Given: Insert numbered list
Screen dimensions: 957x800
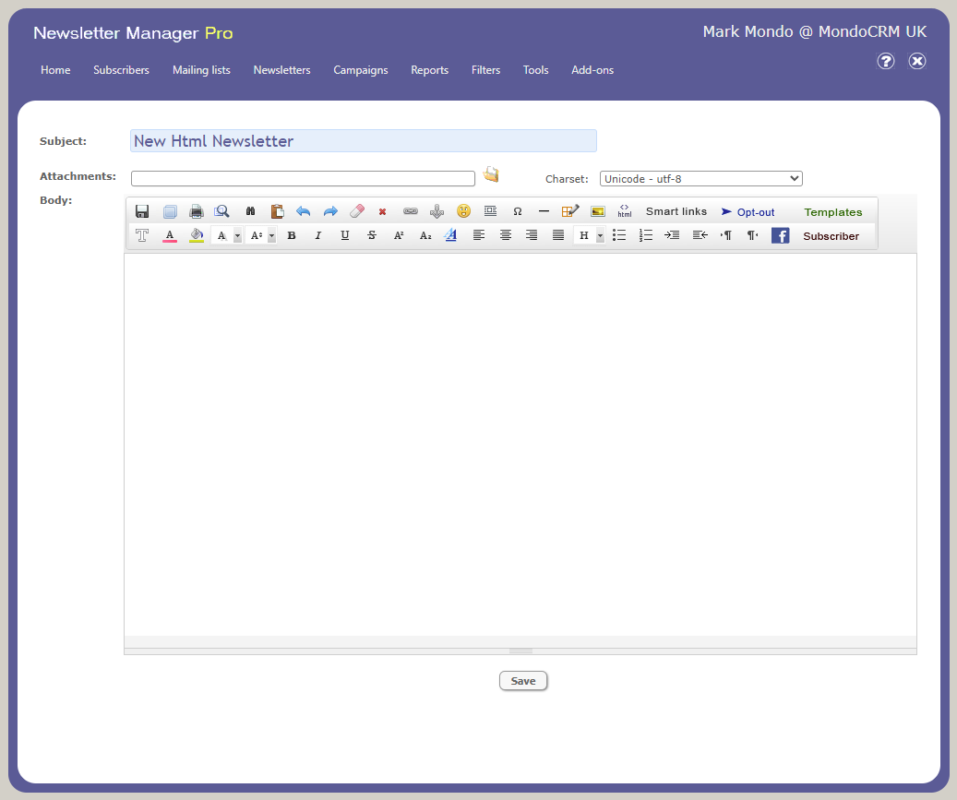Looking at the screenshot, I should tap(646, 235).
